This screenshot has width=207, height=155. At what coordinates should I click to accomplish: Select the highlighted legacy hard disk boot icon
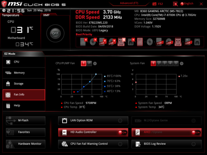(140, 42)
